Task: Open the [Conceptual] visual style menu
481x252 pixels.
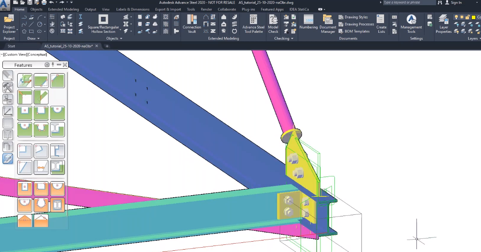Action: pos(37,54)
